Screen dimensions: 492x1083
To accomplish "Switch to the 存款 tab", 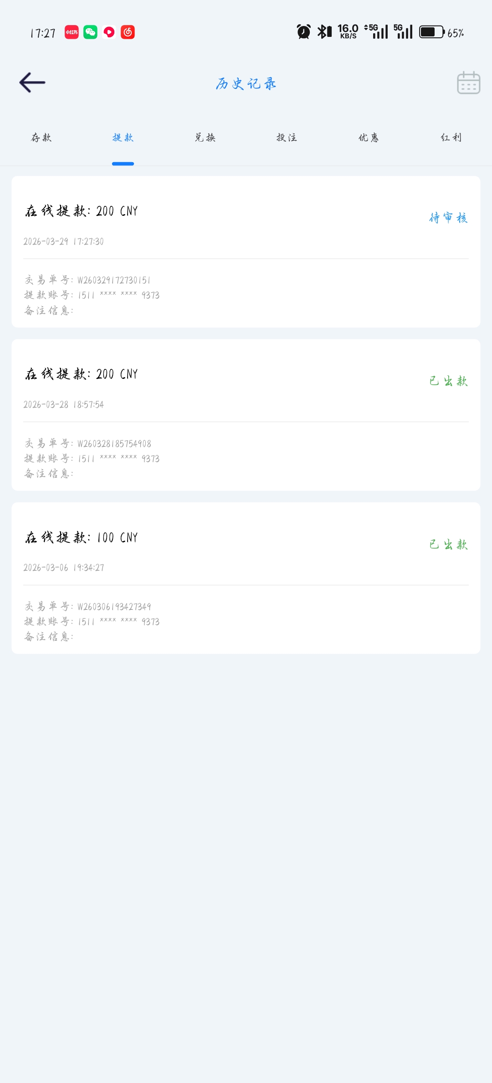I will pyautogui.click(x=41, y=138).
